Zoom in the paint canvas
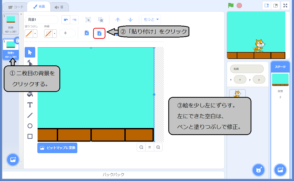The image size is (294, 181). pos(158,147)
